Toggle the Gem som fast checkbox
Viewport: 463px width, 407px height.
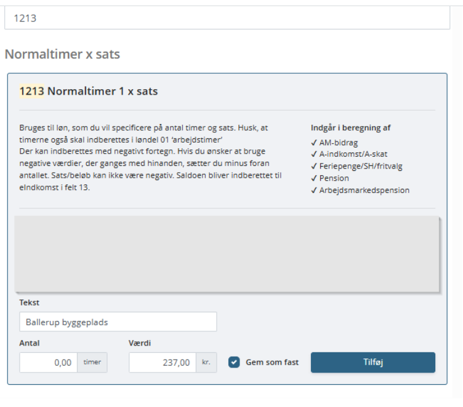tap(234, 362)
